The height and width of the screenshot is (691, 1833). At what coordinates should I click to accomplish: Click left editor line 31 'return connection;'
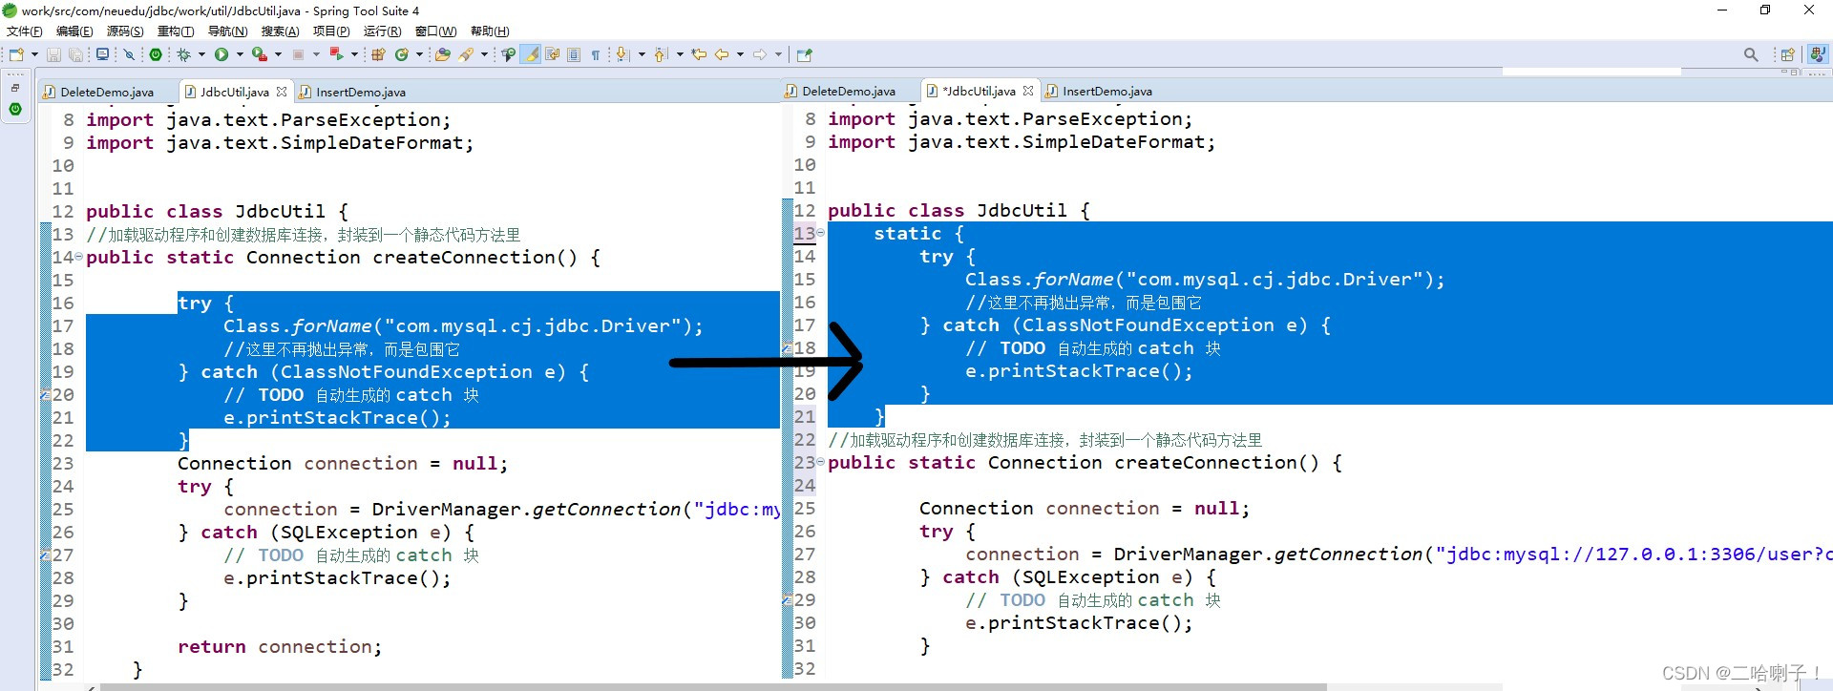pos(280,647)
